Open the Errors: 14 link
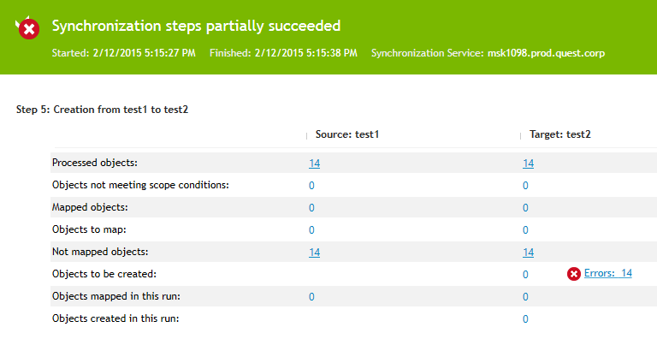The width and height of the screenshot is (657, 339). [608, 273]
